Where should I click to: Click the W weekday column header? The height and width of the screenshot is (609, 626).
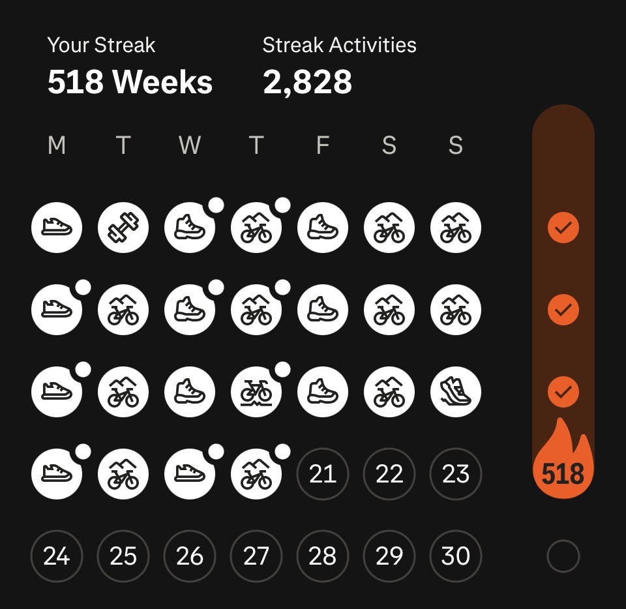(x=190, y=145)
